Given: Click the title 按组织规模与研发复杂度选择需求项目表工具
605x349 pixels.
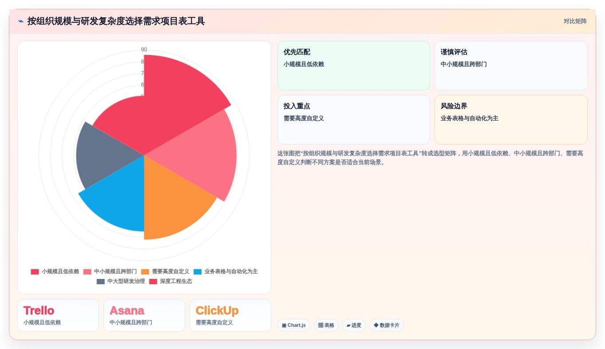Looking at the screenshot, I should (116, 21).
